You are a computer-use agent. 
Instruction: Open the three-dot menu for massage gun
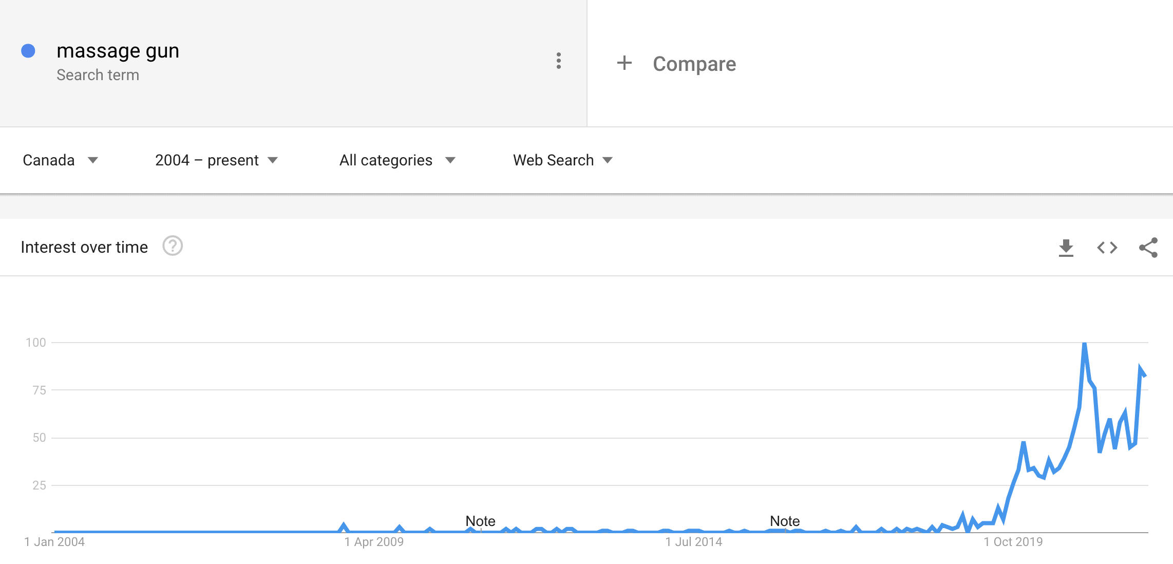559,61
